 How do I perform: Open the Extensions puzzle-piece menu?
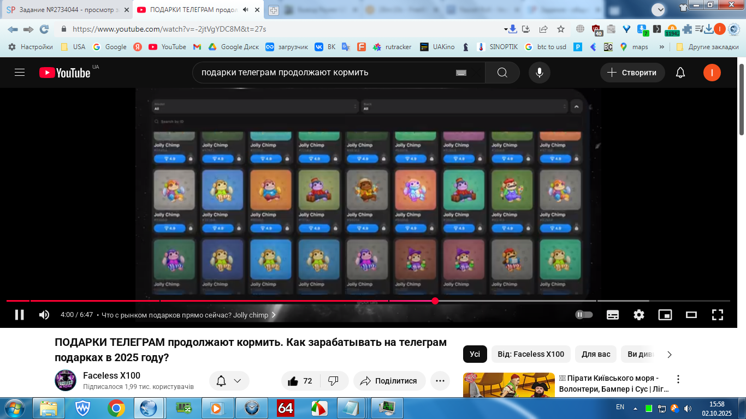pos(687,29)
